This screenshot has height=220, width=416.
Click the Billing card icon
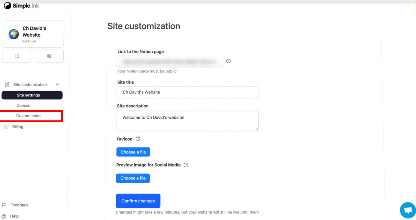click(6, 126)
